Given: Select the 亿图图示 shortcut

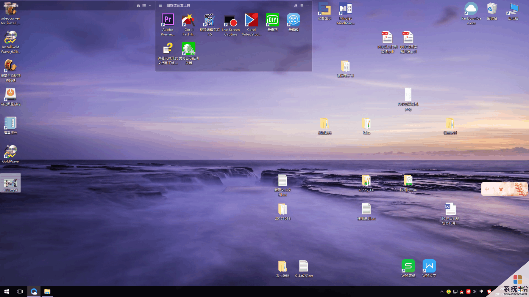Looking at the screenshot, I should tap(324, 11).
